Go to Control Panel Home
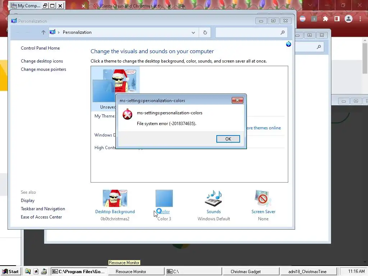Viewport: 368px width, 276px height. pyautogui.click(x=40, y=48)
